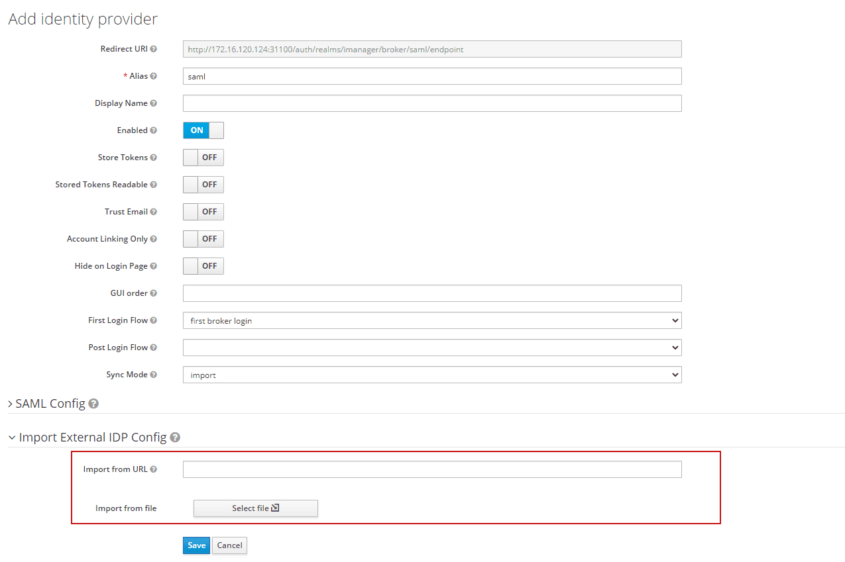845x562 pixels.
Task: Open the First Login Flow dropdown
Action: click(432, 320)
